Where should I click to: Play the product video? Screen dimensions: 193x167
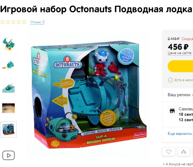point(8,155)
